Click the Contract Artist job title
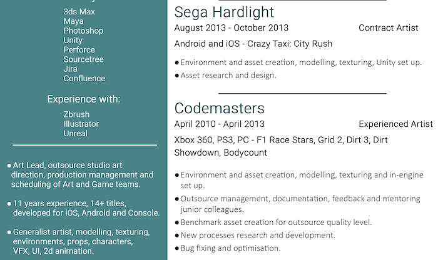 pyautogui.click(x=389, y=28)
